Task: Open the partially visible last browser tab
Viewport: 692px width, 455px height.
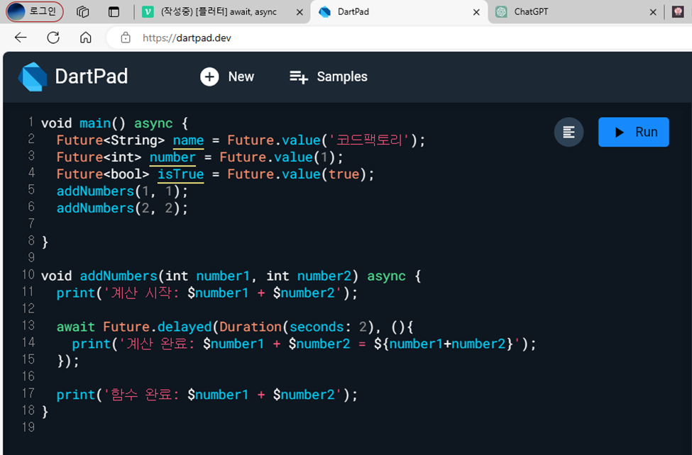Action: click(679, 12)
